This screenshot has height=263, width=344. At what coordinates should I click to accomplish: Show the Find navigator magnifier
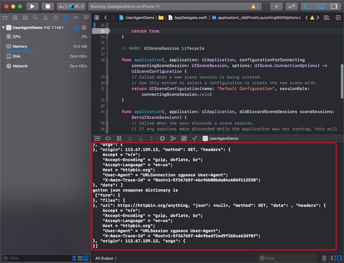35,18
